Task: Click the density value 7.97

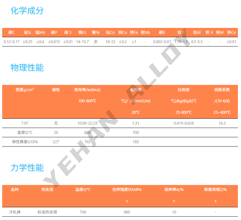Action: (25, 123)
